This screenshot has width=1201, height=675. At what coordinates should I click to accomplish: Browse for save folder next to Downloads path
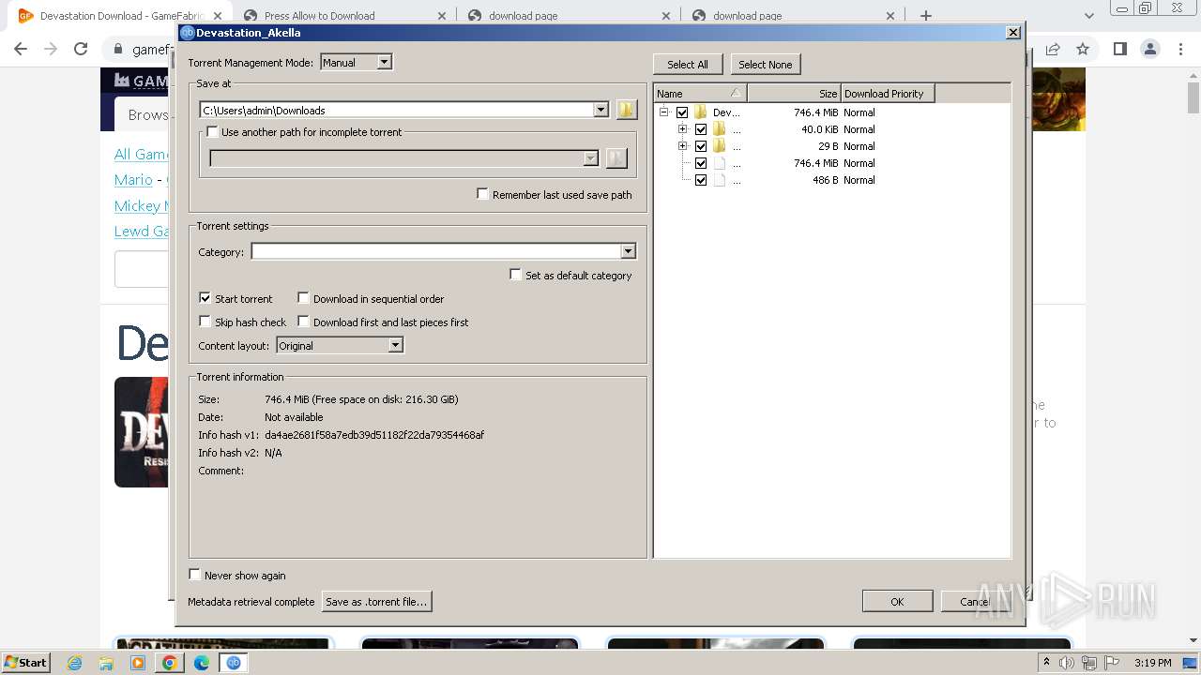627,110
